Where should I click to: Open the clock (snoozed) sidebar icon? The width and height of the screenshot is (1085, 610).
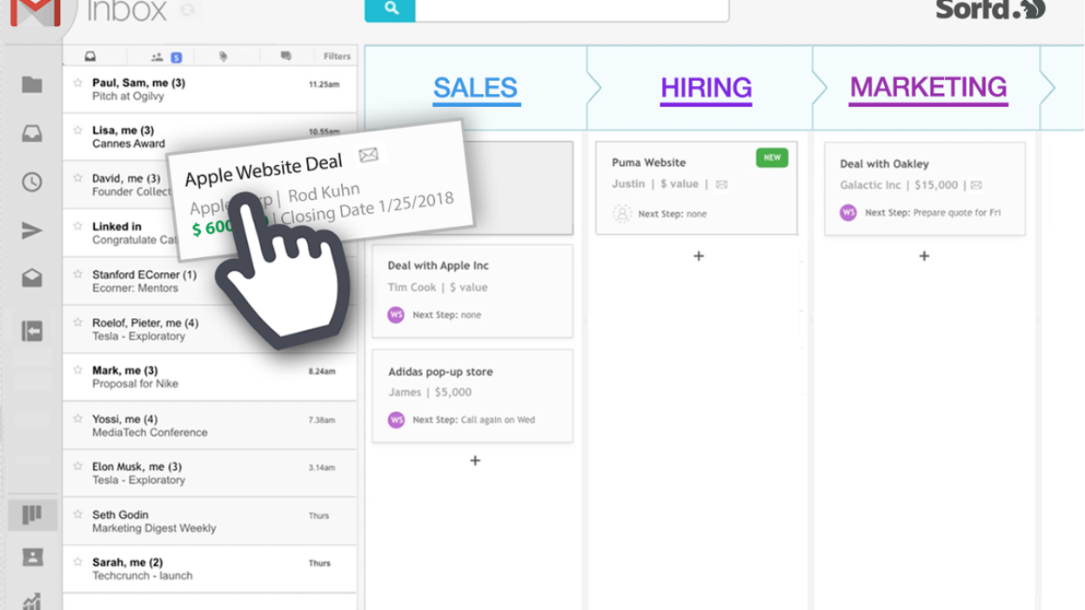click(x=32, y=182)
